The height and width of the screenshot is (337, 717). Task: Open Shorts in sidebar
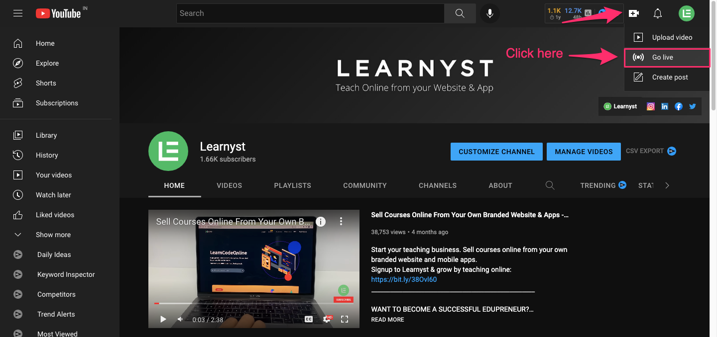tap(60, 83)
